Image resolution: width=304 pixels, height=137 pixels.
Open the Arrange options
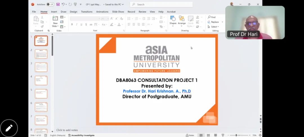(x=182, y=20)
